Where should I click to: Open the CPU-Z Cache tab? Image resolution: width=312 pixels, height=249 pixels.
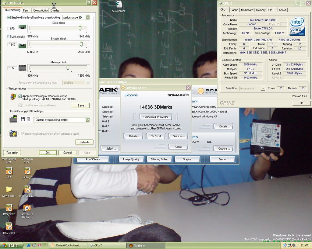234,10
